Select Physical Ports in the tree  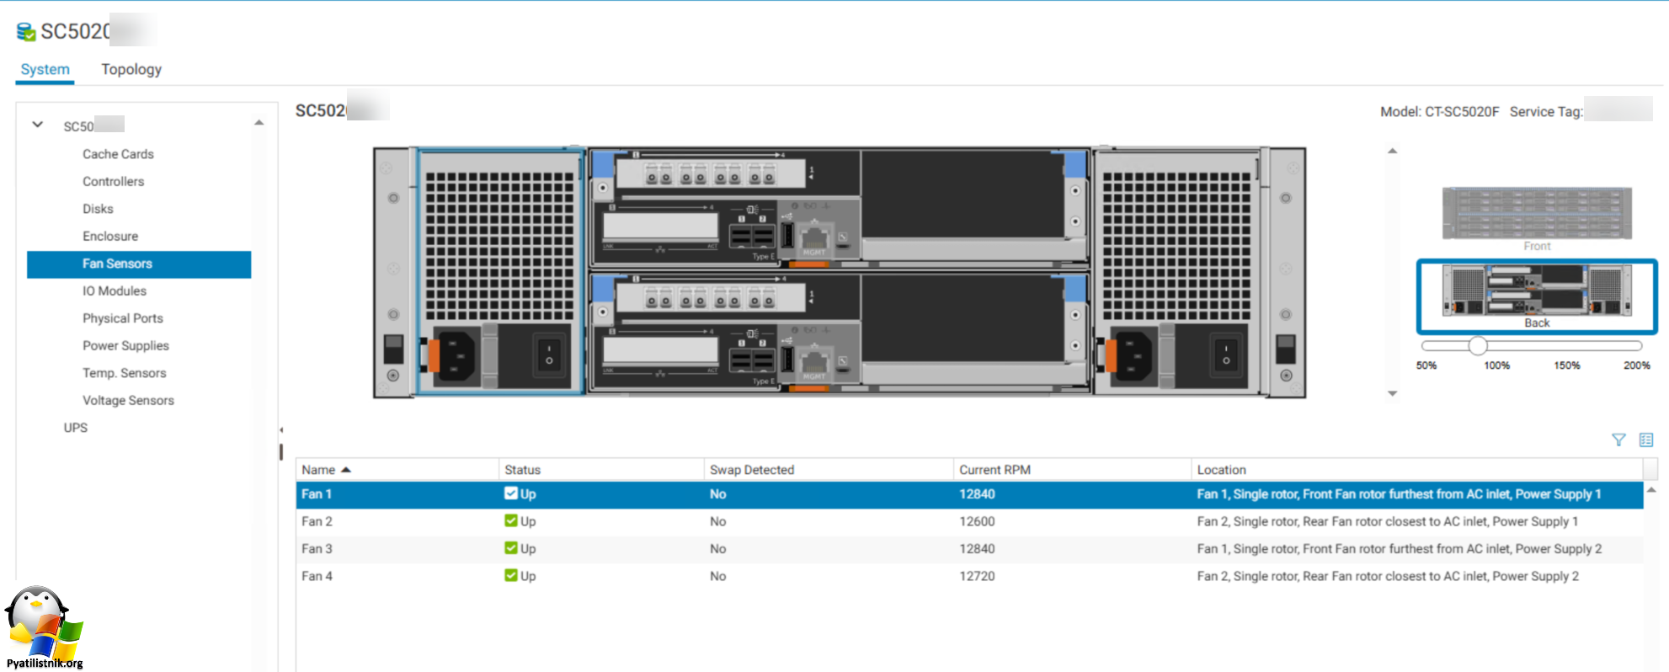123,318
